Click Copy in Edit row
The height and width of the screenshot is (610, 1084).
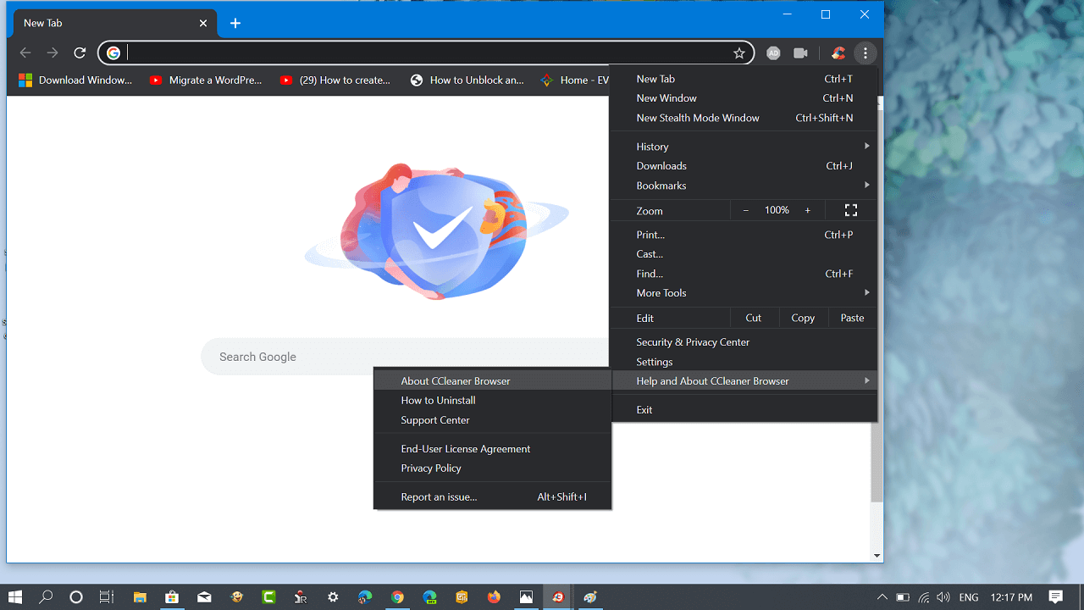click(803, 318)
